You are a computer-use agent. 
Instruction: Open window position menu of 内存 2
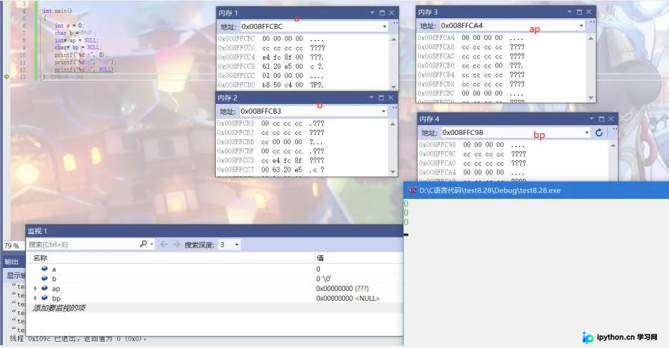click(371, 98)
